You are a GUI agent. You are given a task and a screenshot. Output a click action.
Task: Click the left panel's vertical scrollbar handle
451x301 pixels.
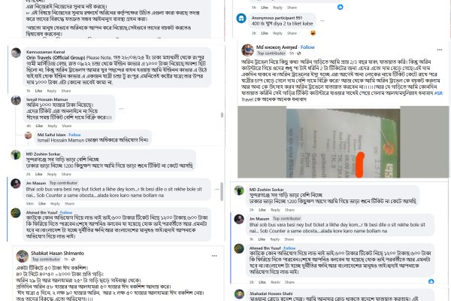(x=222, y=191)
